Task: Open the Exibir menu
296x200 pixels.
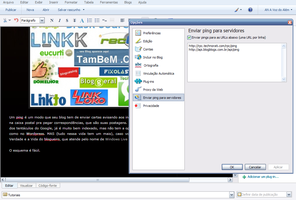Action: point(39,2)
